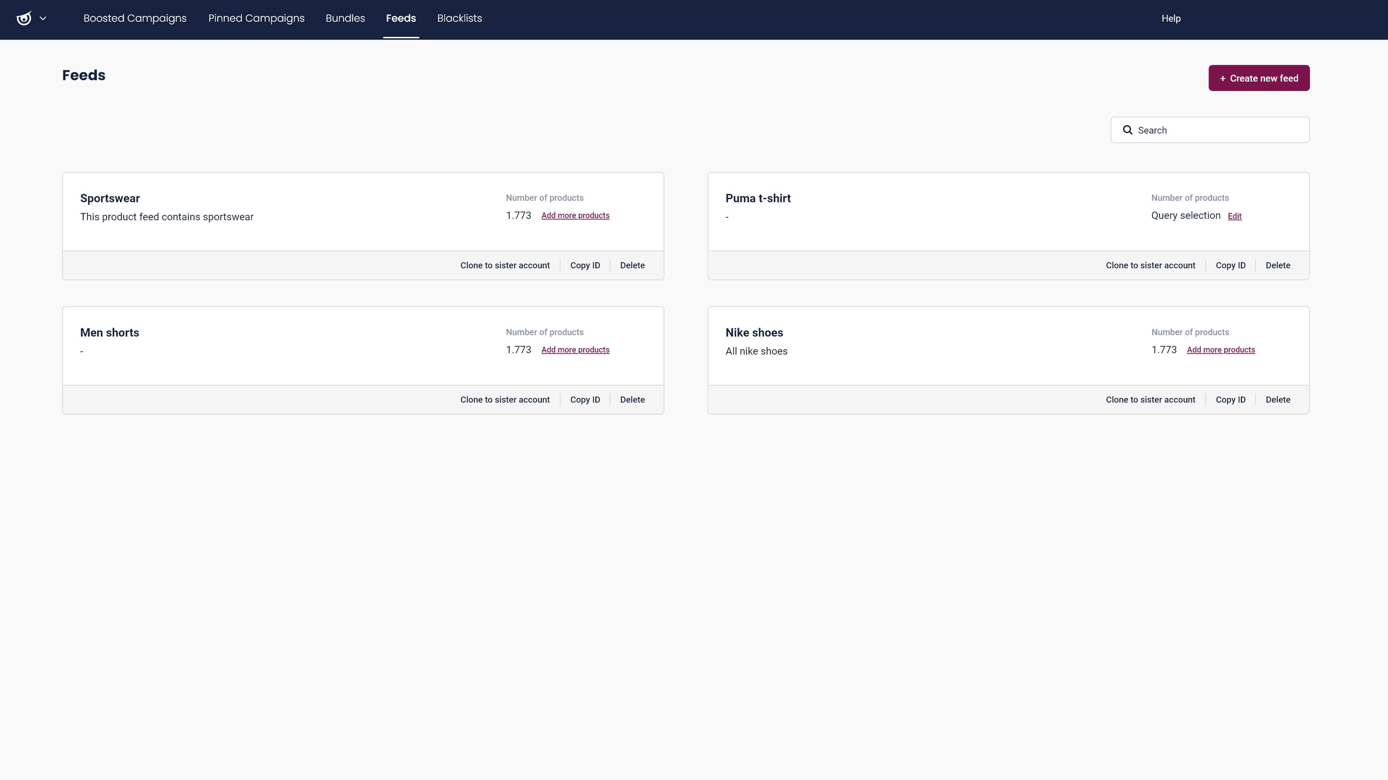Click inside the Search input field
Image resolution: width=1388 pixels, height=780 pixels.
[1210, 130]
